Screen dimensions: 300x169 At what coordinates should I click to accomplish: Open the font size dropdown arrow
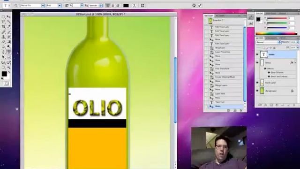click(82, 6)
